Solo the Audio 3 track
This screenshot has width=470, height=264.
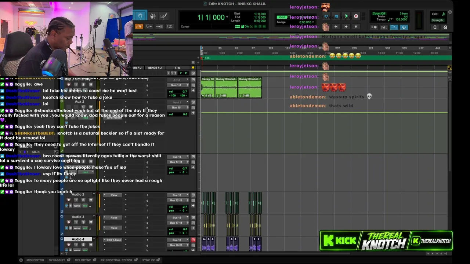click(x=83, y=222)
